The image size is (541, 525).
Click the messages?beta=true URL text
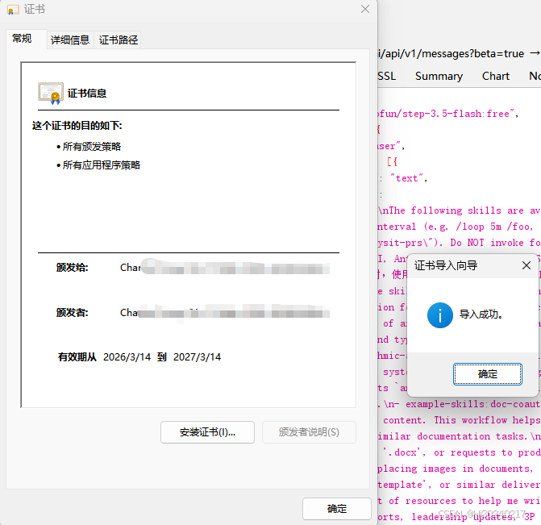pyautogui.click(x=472, y=53)
